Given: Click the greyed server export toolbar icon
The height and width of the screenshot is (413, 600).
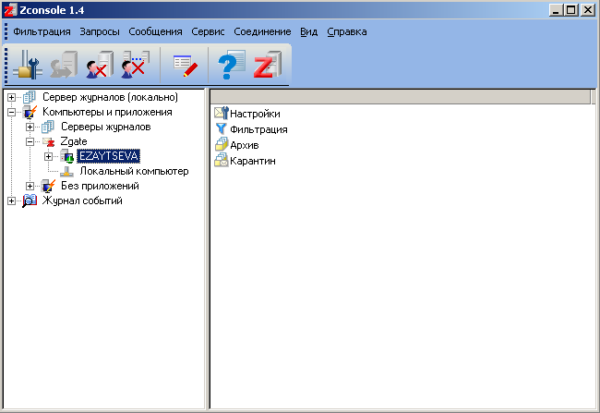Looking at the screenshot, I should pyautogui.click(x=64, y=65).
